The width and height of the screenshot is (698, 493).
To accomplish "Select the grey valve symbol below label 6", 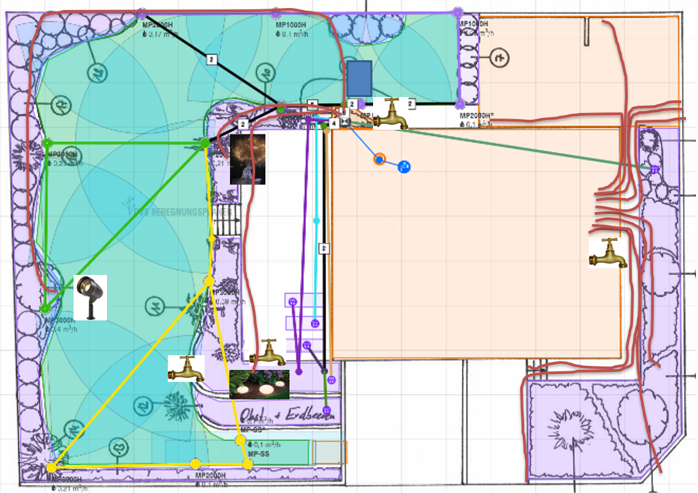I will click(345, 122).
